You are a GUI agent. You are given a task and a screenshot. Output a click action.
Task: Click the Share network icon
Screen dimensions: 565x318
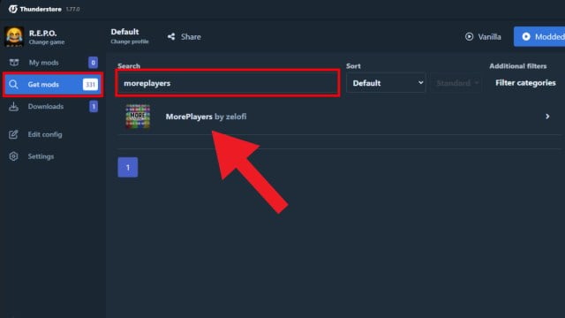171,37
